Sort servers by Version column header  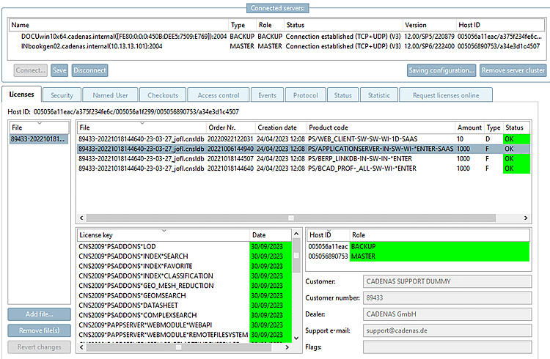tap(429, 25)
